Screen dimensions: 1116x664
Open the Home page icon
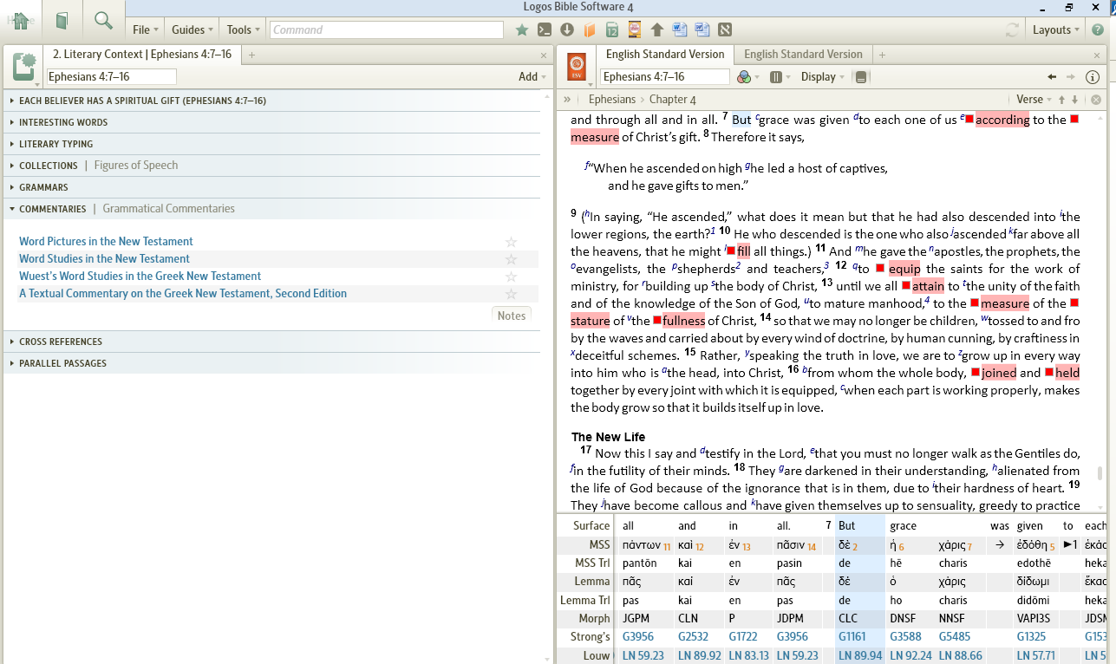[20, 21]
